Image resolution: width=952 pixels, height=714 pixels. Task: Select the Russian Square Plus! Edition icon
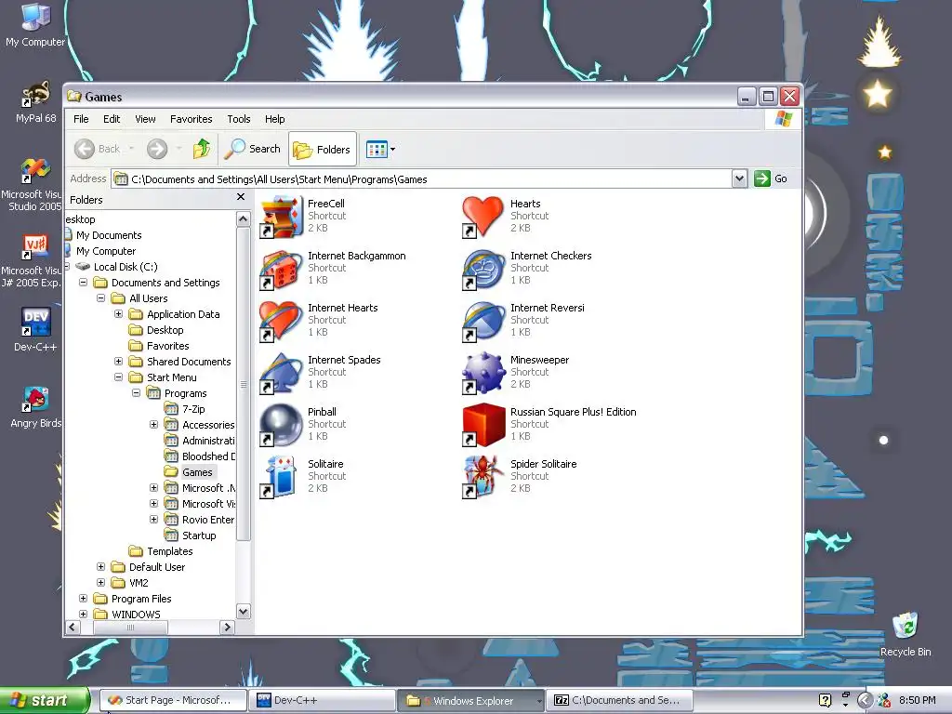coord(483,425)
